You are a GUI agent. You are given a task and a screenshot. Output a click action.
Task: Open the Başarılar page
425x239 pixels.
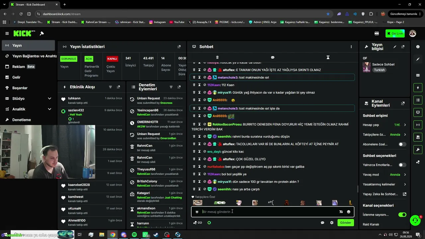(x=28, y=88)
